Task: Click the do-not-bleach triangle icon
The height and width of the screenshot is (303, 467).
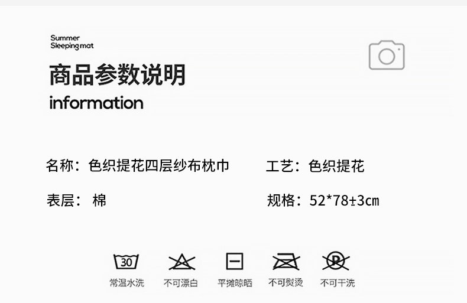Action: (181, 262)
